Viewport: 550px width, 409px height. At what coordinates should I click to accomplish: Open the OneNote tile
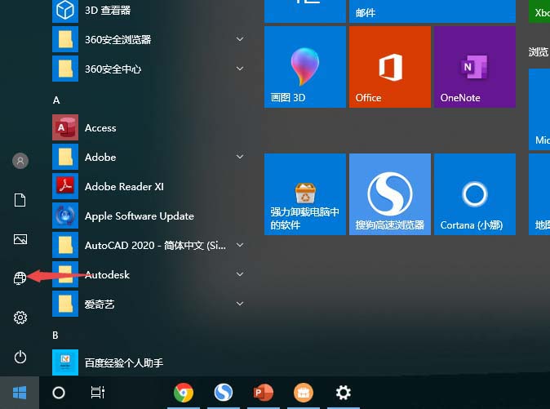[475, 67]
